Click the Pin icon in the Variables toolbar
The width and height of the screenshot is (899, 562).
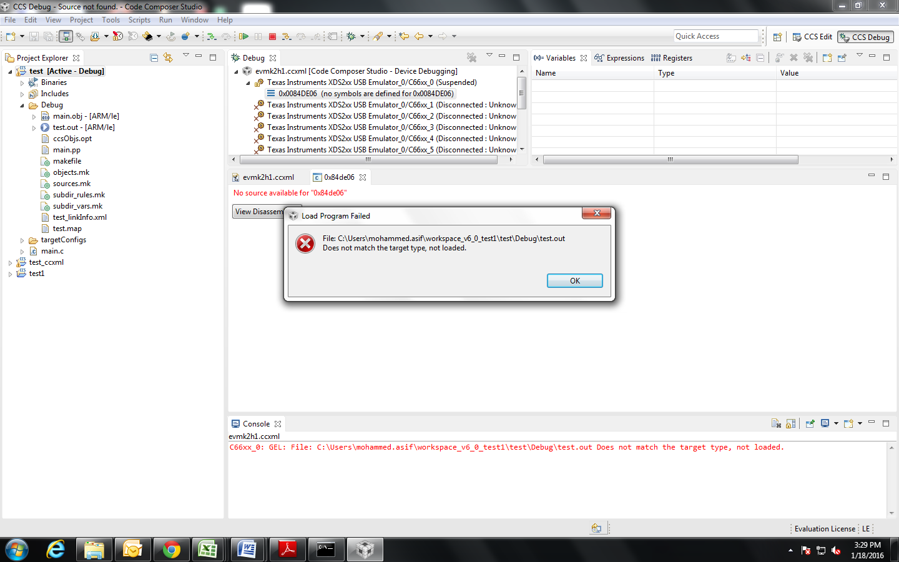tap(842, 57)
